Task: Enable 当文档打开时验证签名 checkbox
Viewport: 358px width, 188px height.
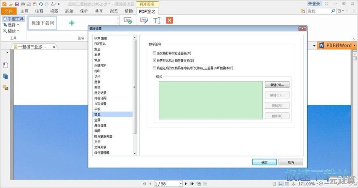Action: [x=155, y=53]
